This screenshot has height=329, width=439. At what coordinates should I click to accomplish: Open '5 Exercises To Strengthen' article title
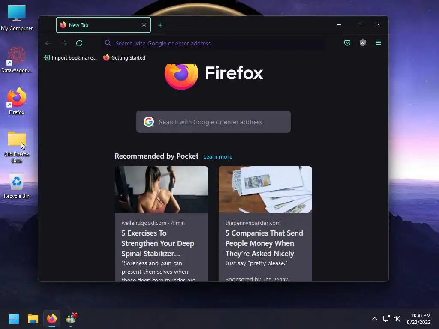158,243
